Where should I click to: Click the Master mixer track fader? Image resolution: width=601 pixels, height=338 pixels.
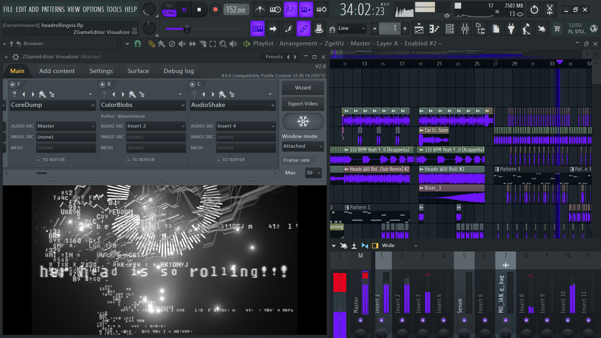coord(365,292)
